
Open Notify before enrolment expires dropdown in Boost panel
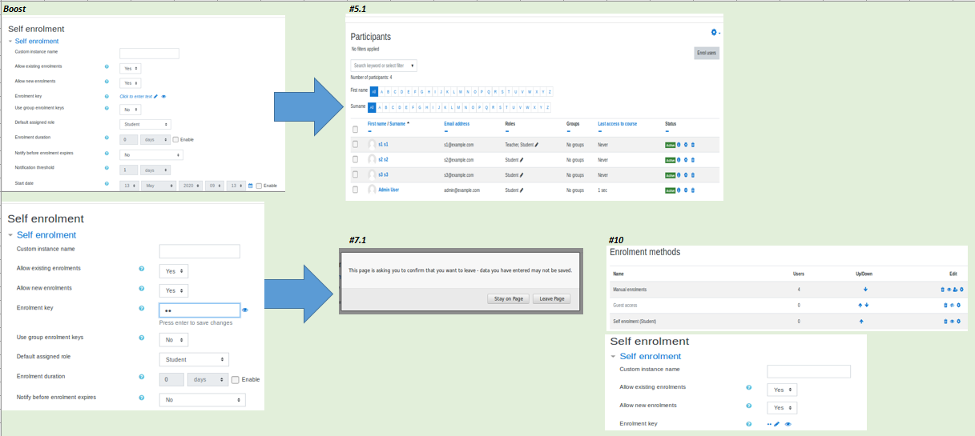click(x=151, y=154)
